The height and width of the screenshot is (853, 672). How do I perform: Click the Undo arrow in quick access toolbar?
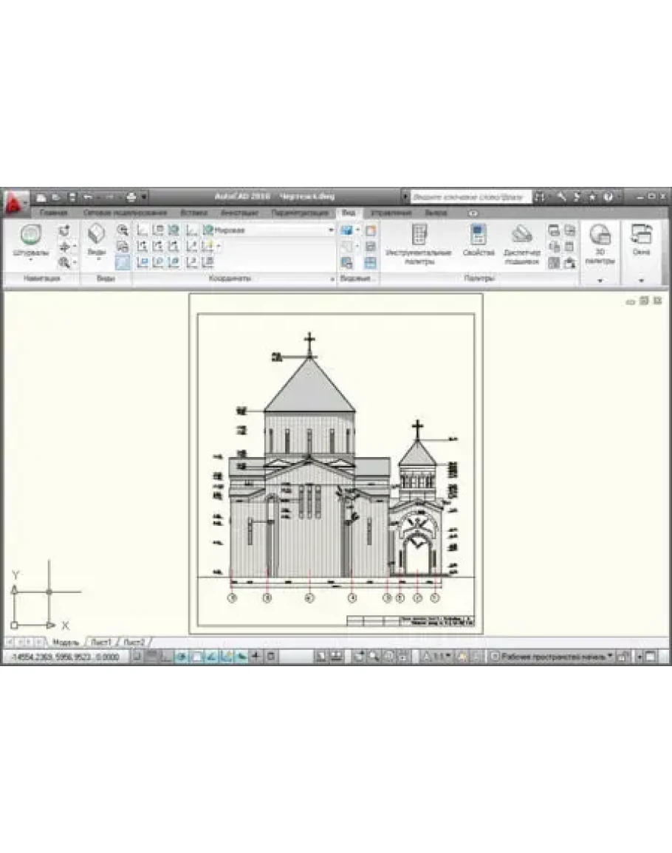87,197
